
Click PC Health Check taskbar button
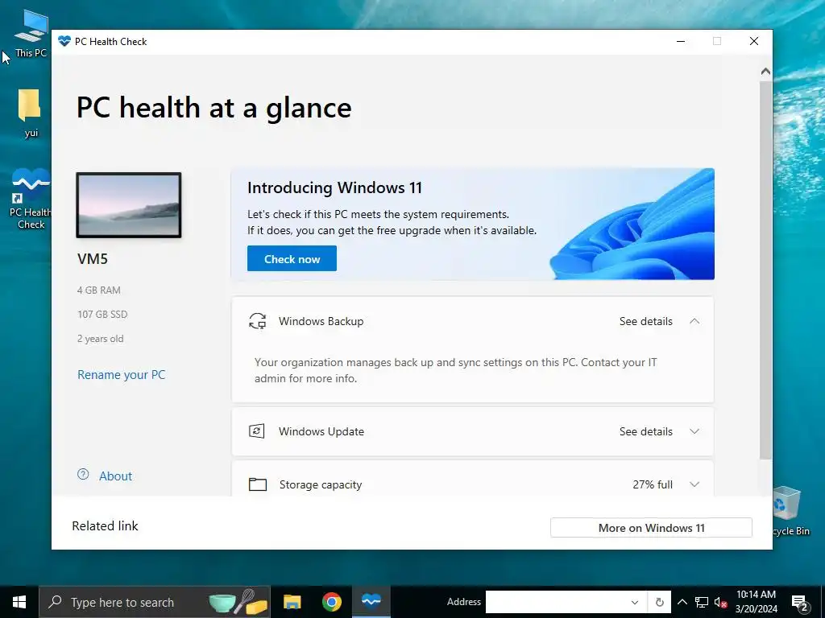[x=371, y=602]
